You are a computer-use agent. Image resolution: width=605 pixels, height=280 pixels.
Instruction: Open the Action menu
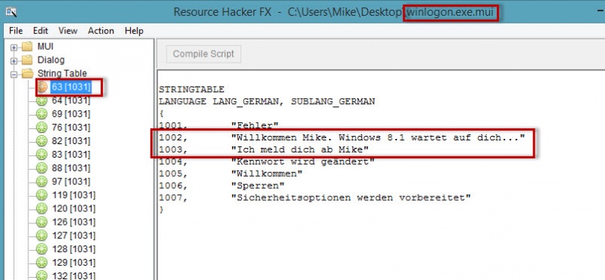[x=101, y=31]
